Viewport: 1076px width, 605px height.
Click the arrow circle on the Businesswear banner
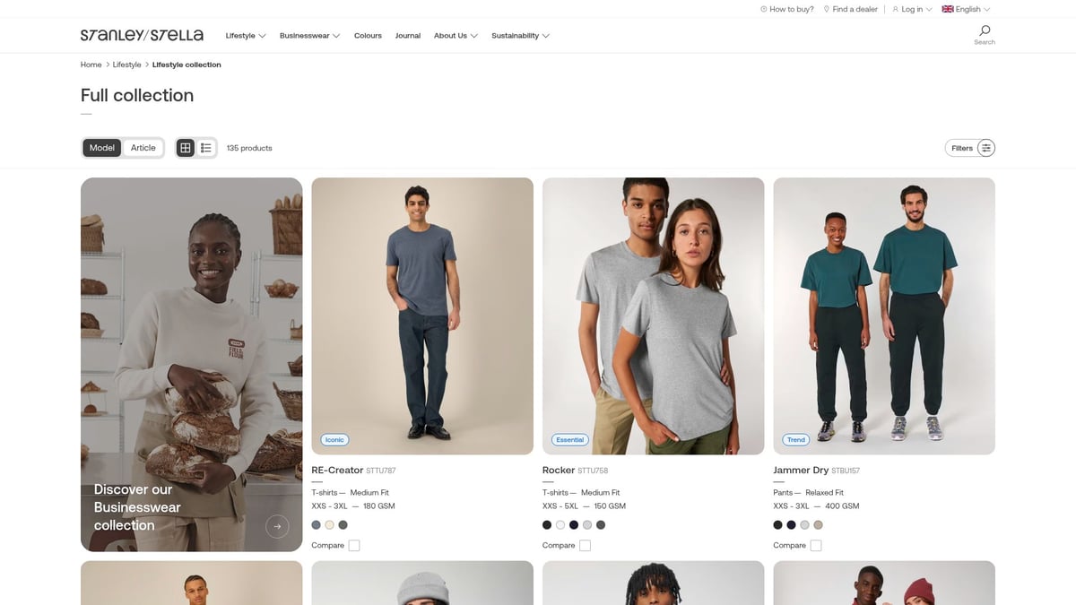(x=278, y=526)
